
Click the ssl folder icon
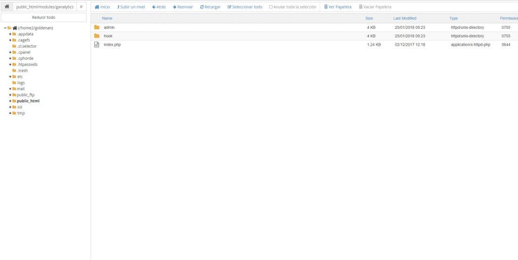pyautogui.click(x=14, y=107)
